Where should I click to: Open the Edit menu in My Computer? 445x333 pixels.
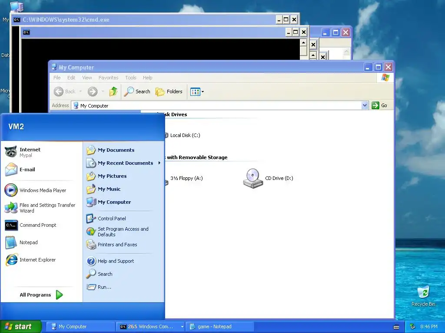click(71, 78)
